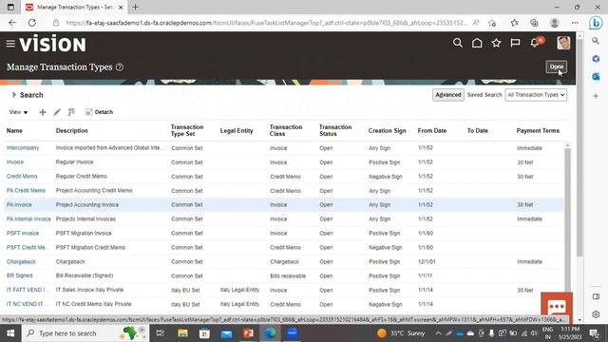Open a new browser tab
The width and height of the screenshot is (608, 342).
[x=135, y=7]
